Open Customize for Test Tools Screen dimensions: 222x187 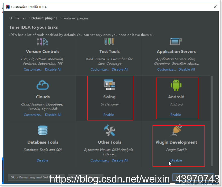(100, 69)
